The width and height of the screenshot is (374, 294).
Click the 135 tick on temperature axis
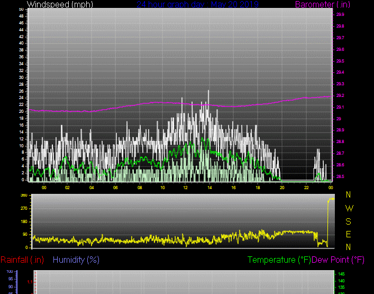click(x=342, y=287)
